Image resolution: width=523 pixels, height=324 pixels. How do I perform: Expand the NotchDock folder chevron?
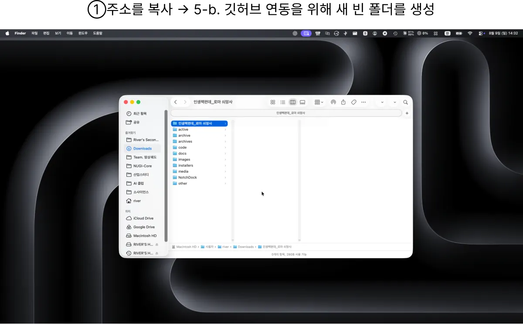225,177
